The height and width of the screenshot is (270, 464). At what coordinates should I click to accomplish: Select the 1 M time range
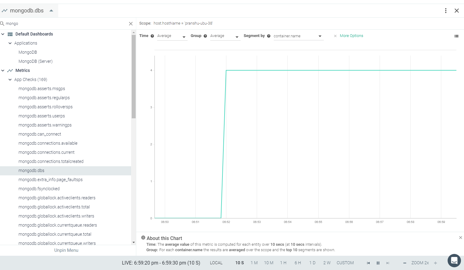254,263
